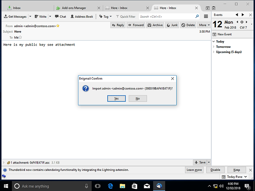Viewport: 255px width, 191px height.
Task: Open the Tag dropdown
Action: (106, 17)
